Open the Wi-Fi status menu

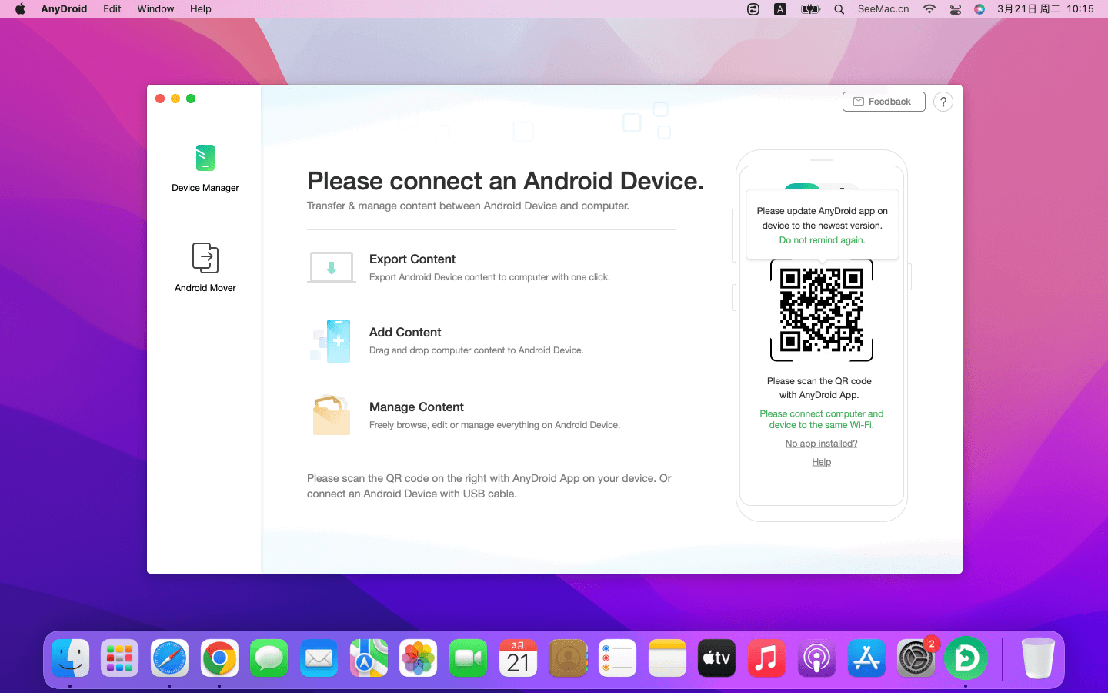929,9
